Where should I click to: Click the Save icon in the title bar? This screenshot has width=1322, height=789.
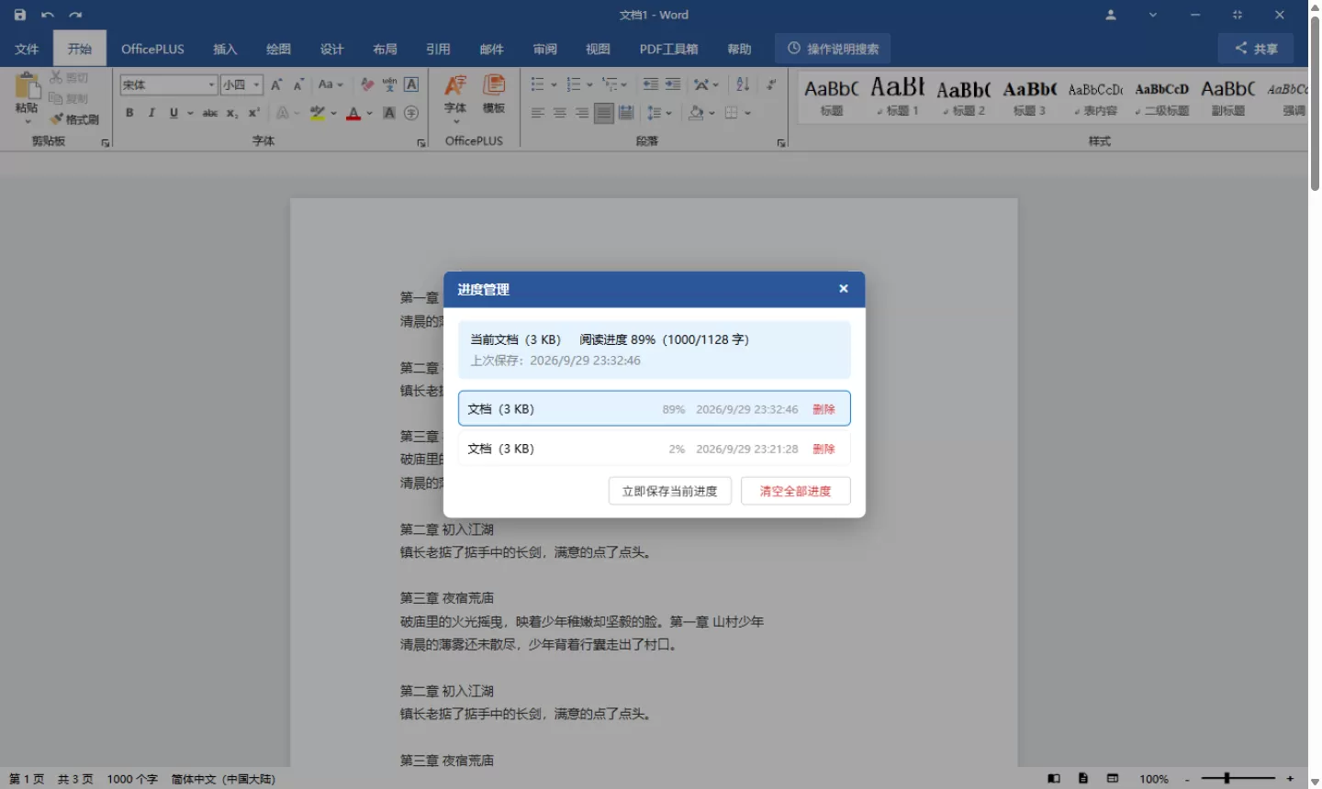[19, 15]
